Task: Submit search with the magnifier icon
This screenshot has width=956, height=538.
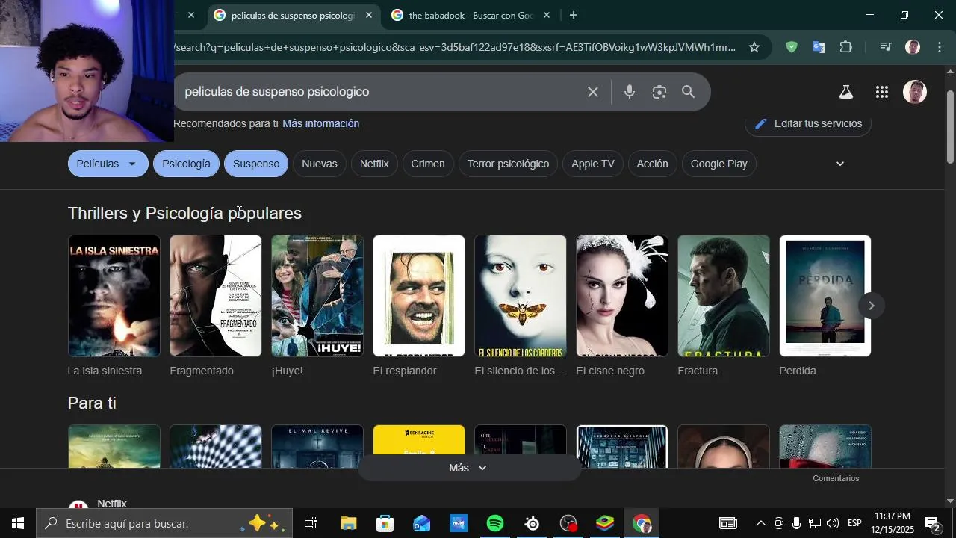Action: tap(688, 92)
